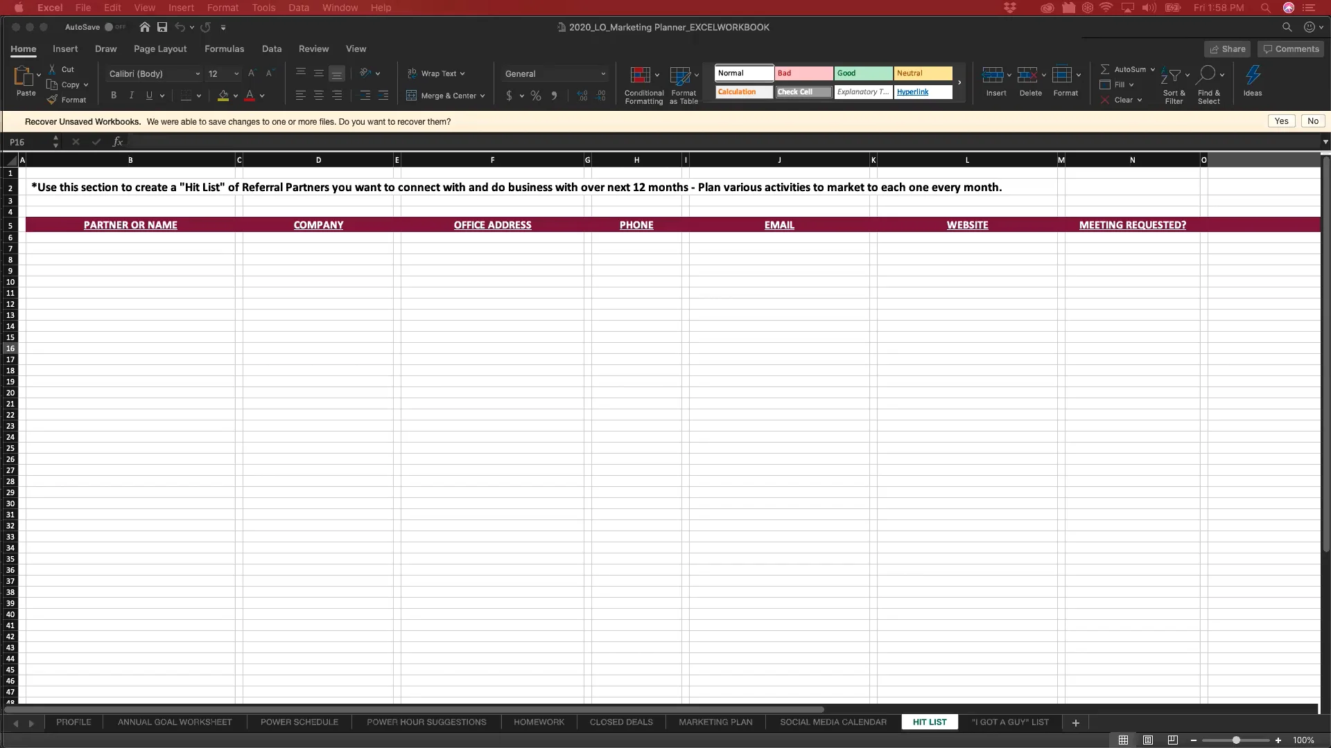Open Conditional Formatting icon
The width and height of the screenshot is (1331, 748).
[640, 75]
